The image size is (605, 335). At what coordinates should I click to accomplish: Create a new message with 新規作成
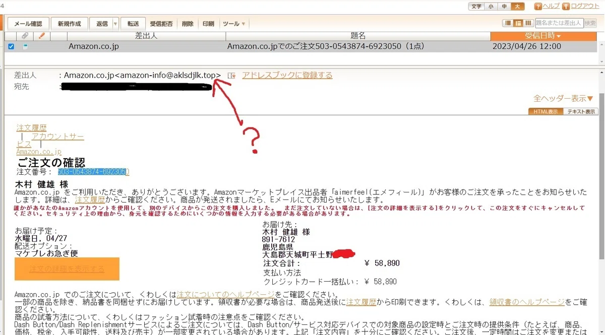tap(69, 24)
